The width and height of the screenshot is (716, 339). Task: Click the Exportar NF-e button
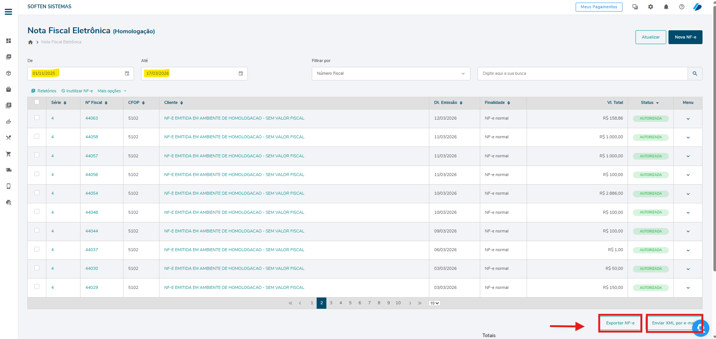pos(620,323)
